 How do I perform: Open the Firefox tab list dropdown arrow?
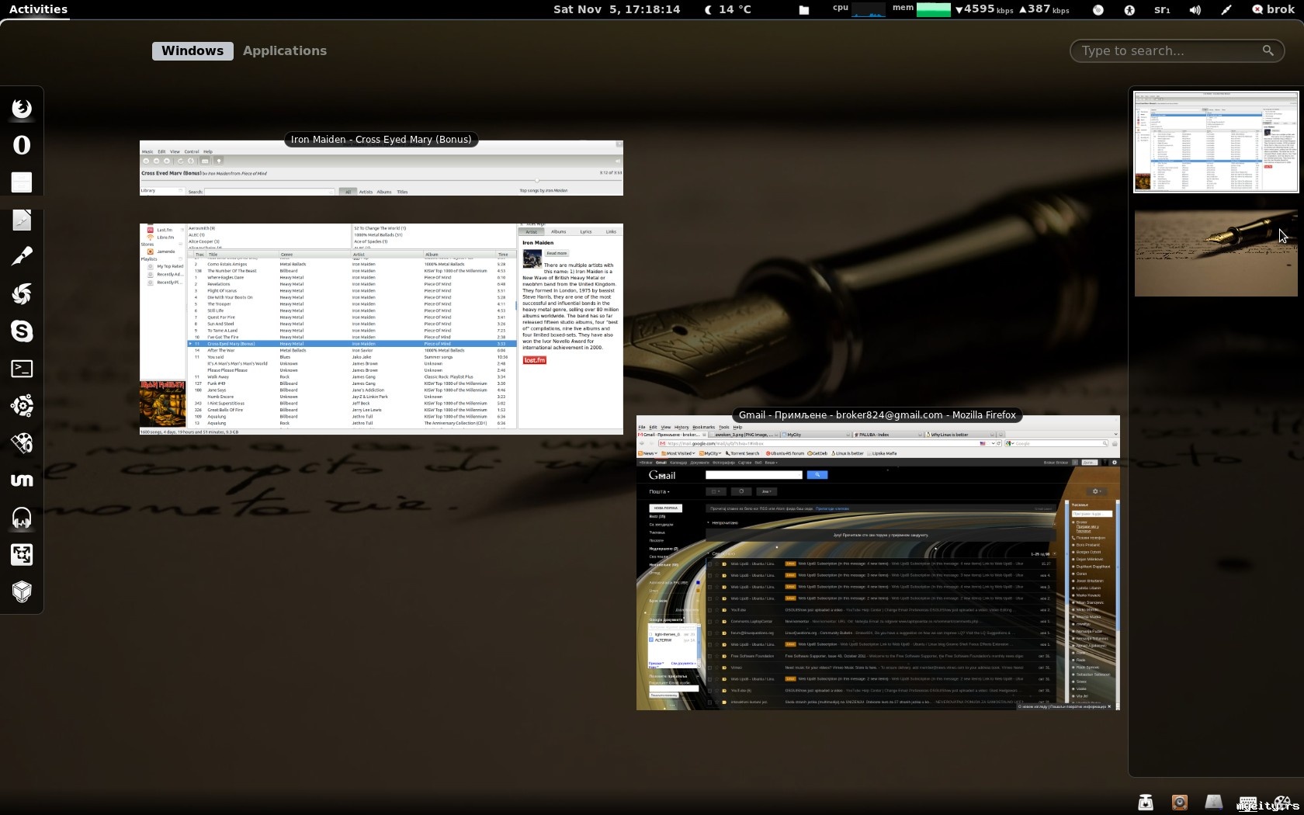click(1115, 435)
